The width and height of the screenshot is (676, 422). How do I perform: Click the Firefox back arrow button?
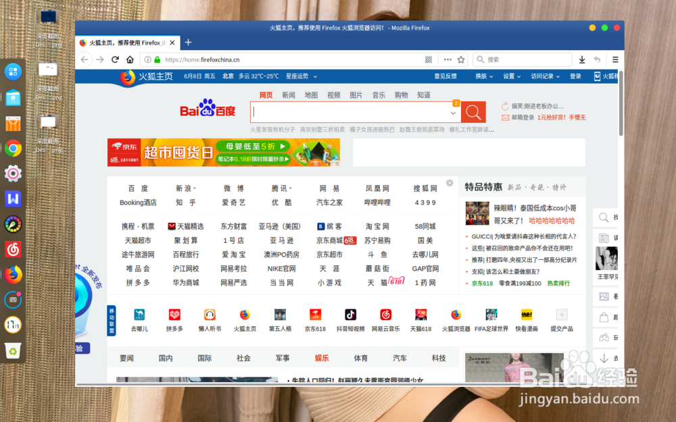pyautogui.click(x=84, y=59)
